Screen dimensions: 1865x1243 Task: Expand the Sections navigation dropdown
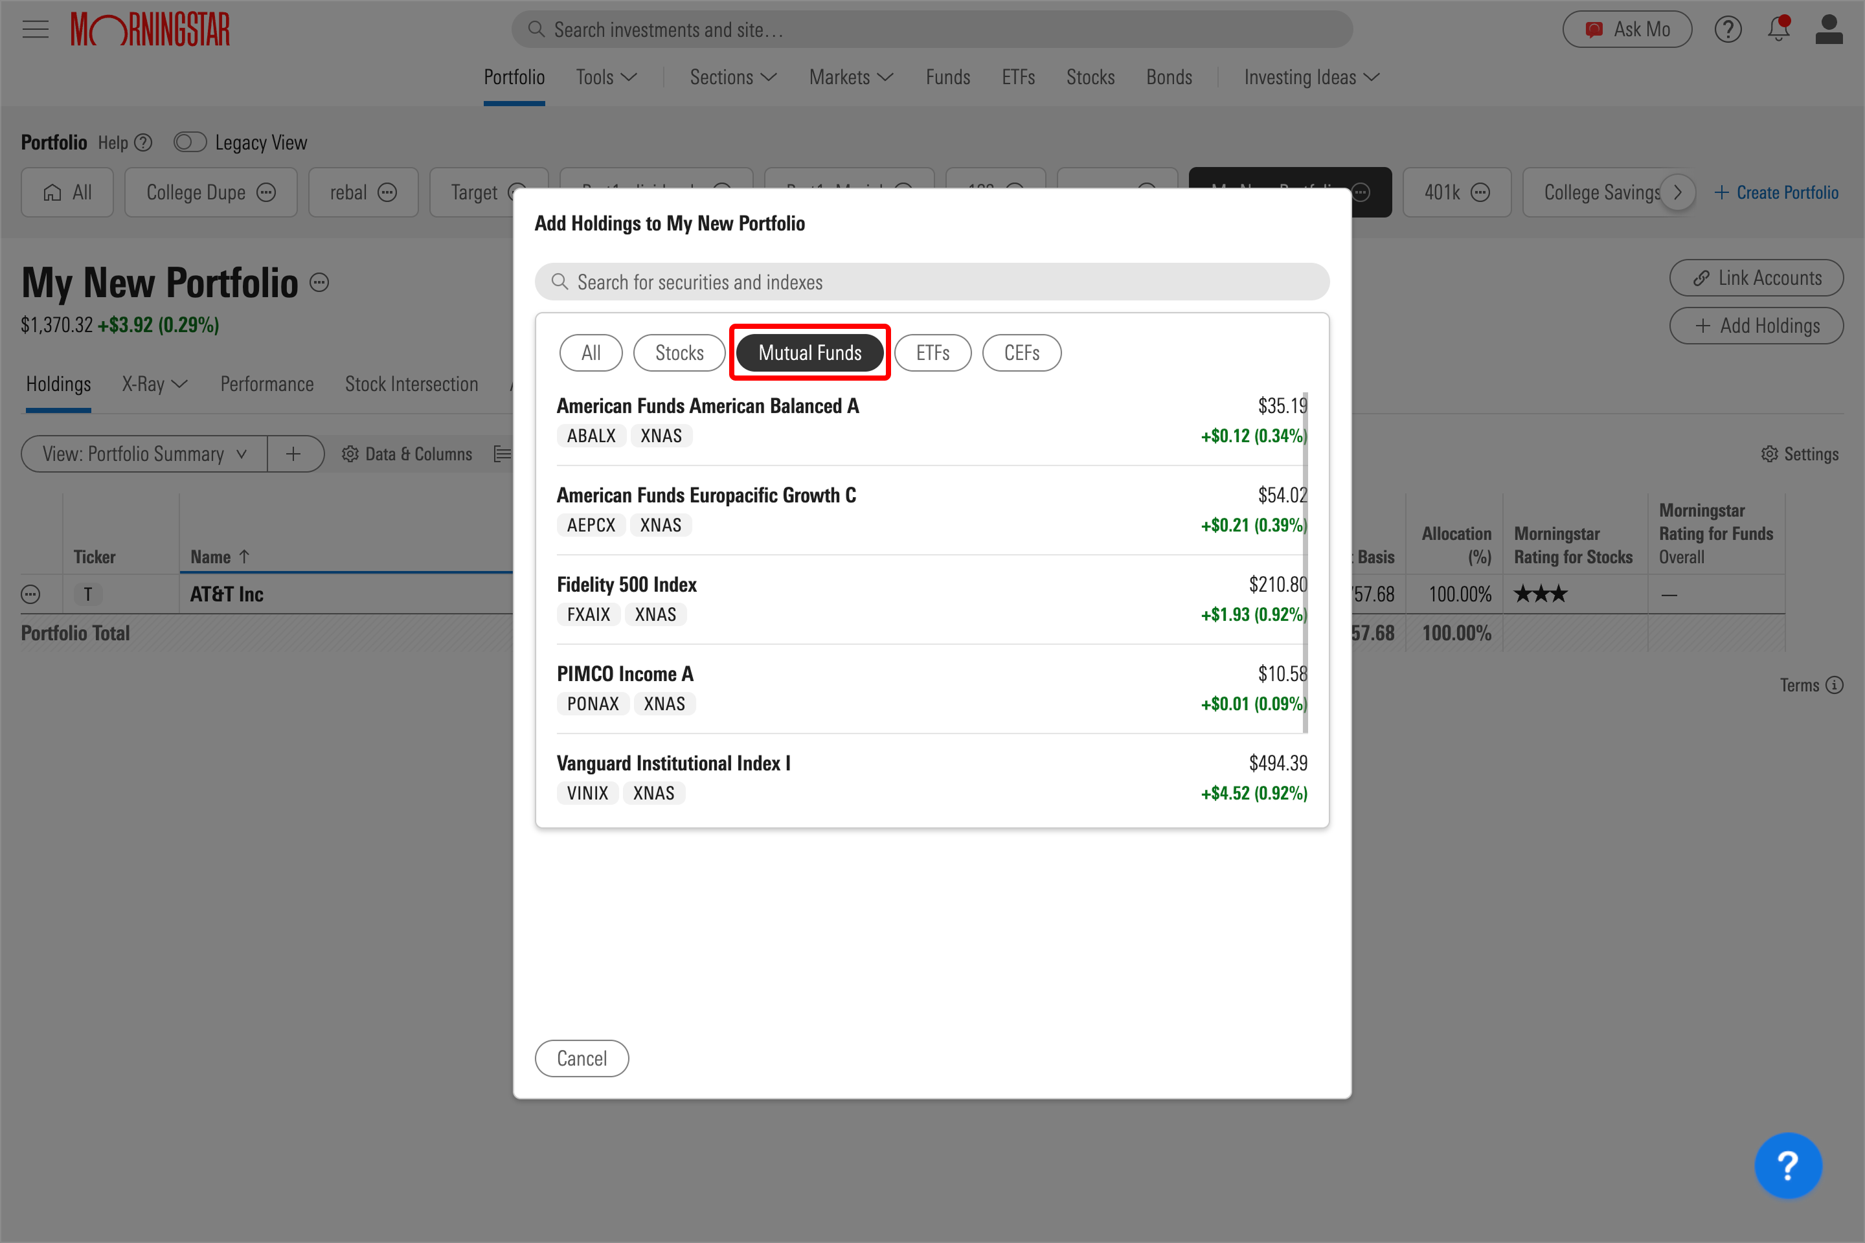point(732,77)
